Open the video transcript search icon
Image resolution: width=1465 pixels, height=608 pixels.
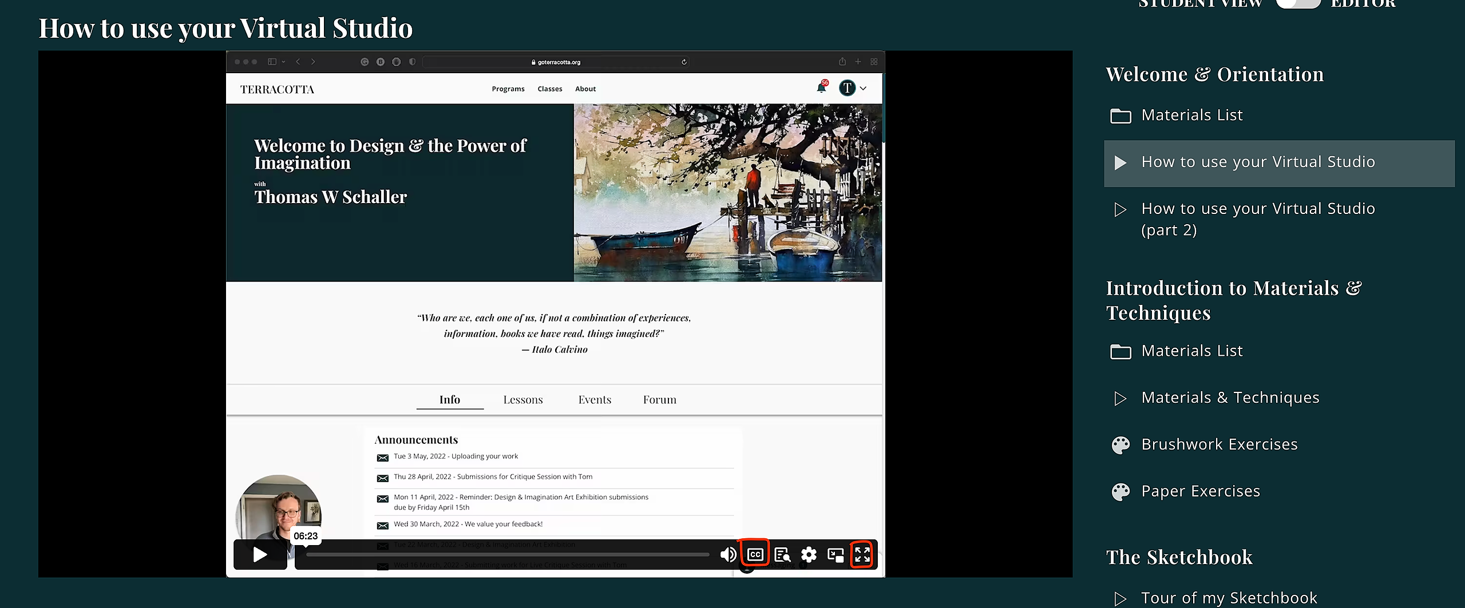point(782,554)
